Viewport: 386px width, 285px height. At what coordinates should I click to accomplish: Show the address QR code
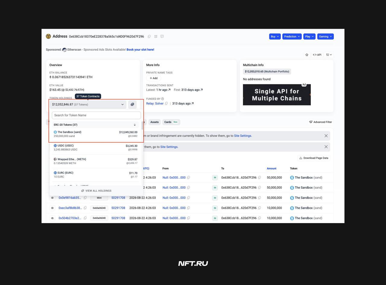[156, 37]
